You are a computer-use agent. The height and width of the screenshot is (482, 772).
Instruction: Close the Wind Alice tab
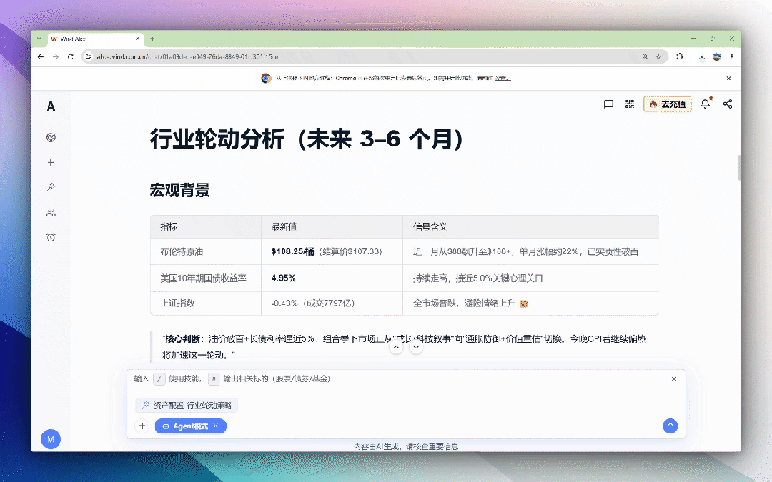click(x=138, y=39)
